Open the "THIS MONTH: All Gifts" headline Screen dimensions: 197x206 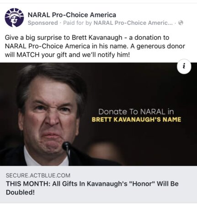pos(92,188)
